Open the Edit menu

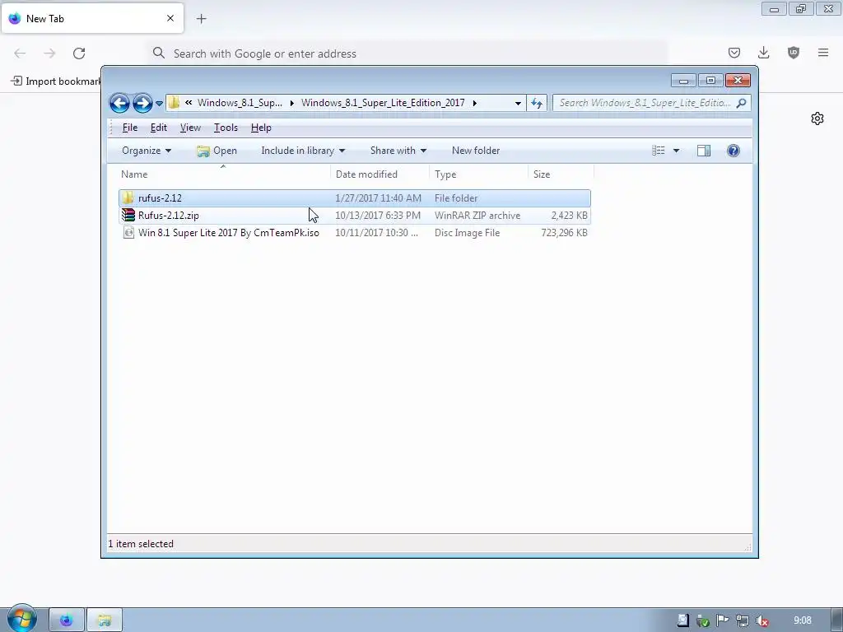click(x=158, y=128)
